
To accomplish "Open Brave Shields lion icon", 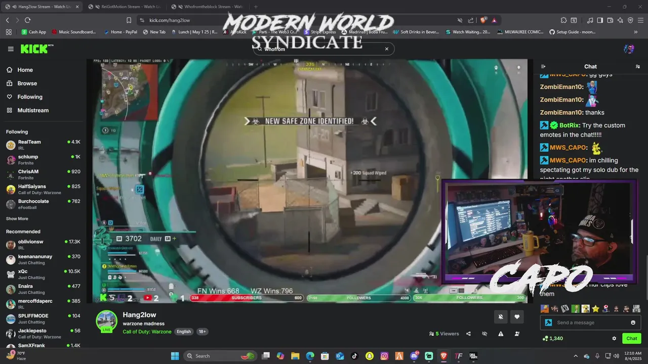I will (483, 20).
